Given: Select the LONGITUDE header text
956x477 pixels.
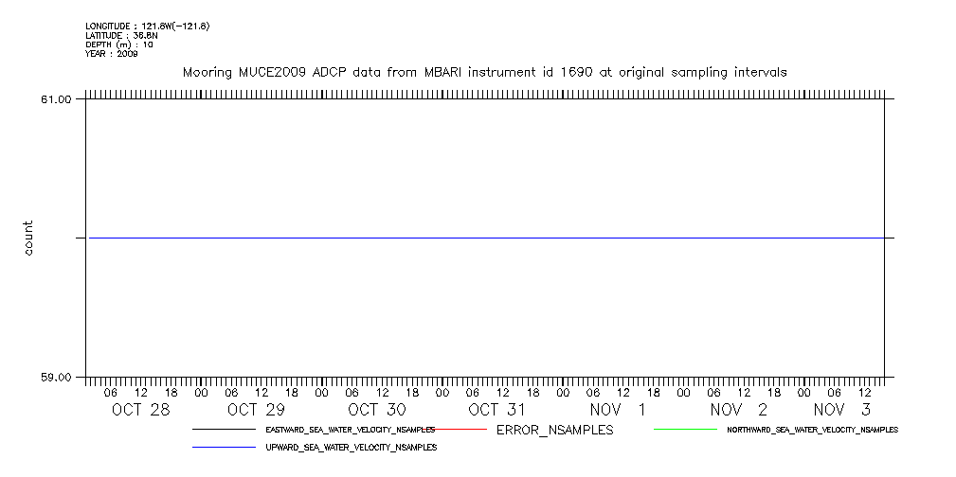Looking at the screenshot, I should point(146,26).
